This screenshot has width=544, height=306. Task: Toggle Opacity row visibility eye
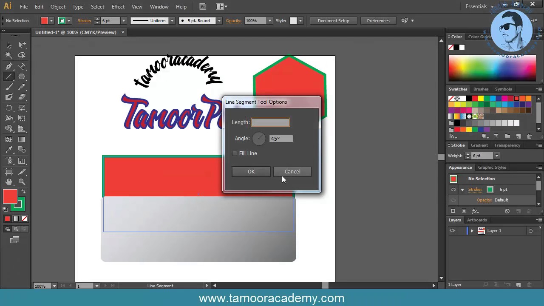click(x=453, y=200)
